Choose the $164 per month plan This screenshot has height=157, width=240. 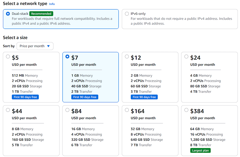127,110
